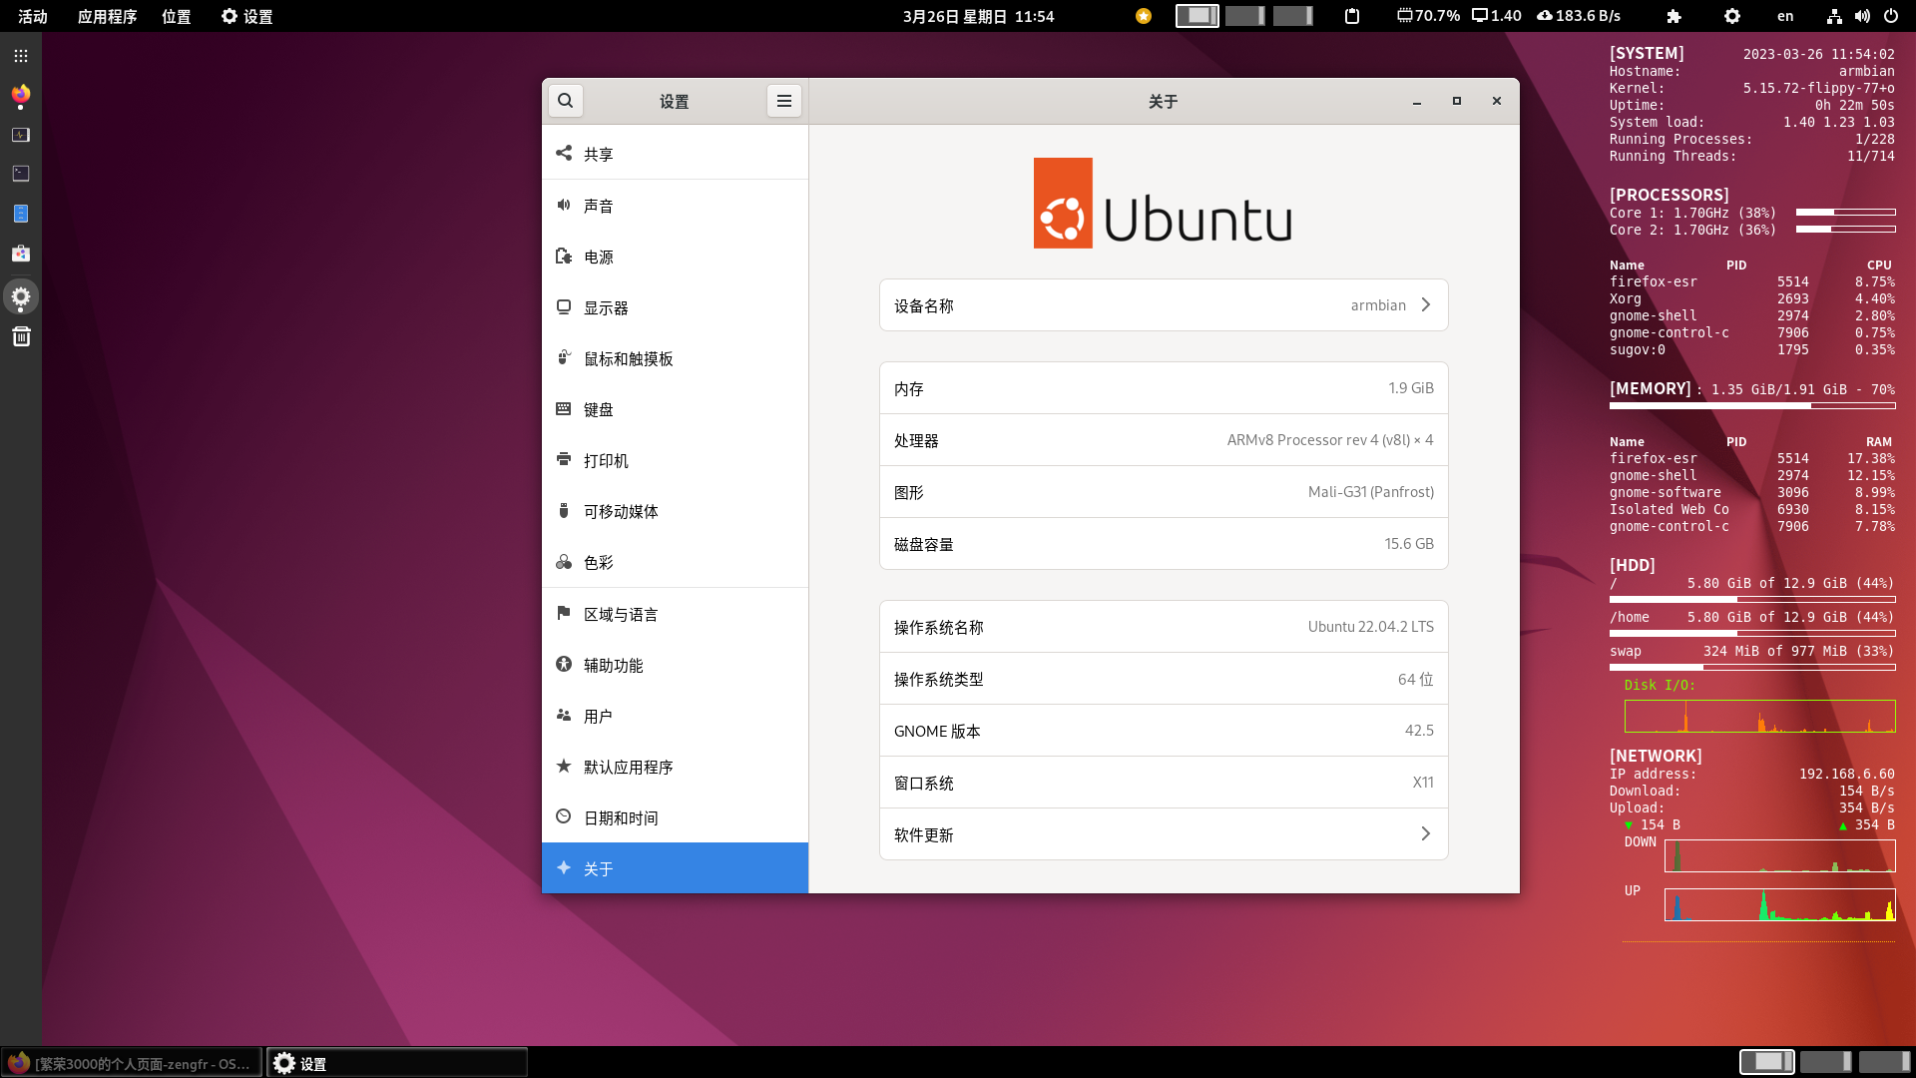Open the hamburger menu in Settings header
This screenshot has width=1916, height=1078.
pyautogui.click(x=784, y=101)
